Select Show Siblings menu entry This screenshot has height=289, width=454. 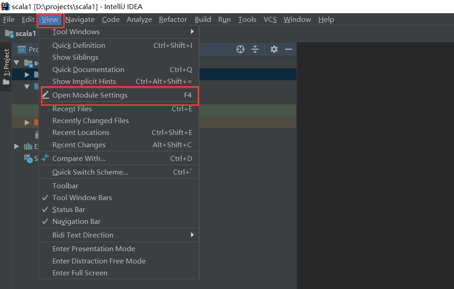point(119,57)
